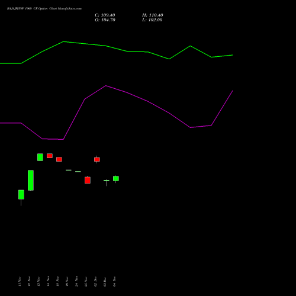Select the 02 Dec date label
This screenshot has width=296, height=296.
pyautogui.click(x=95, y=281)
